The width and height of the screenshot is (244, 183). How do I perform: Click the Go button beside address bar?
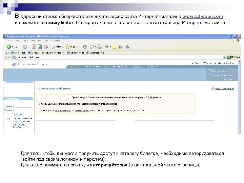click(233, 57)
